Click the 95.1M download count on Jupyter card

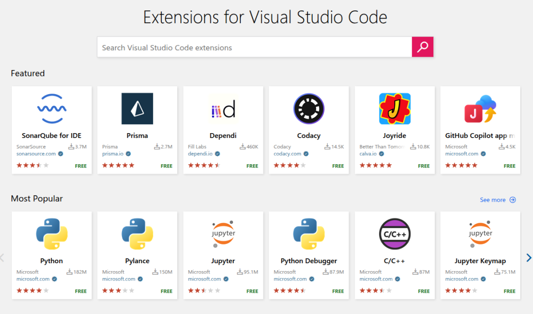(247, 272)
